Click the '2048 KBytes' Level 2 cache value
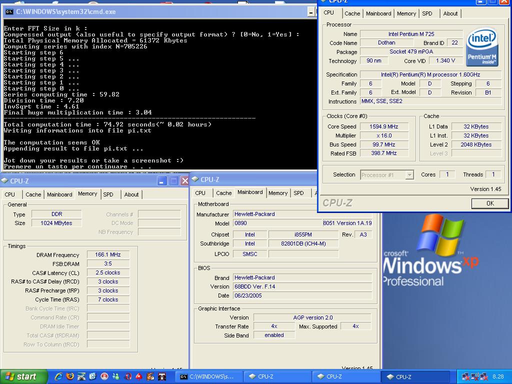 click(476, 144)
